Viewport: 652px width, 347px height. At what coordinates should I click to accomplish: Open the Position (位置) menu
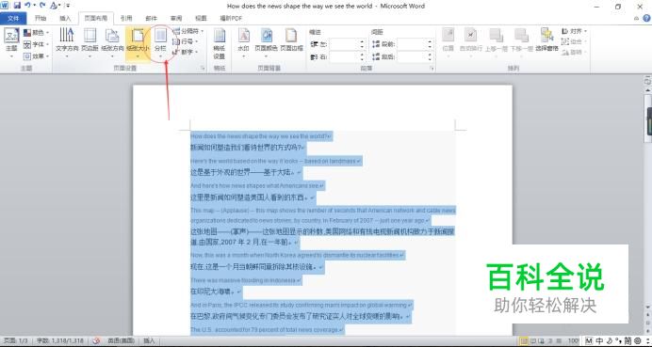(448, 43)
